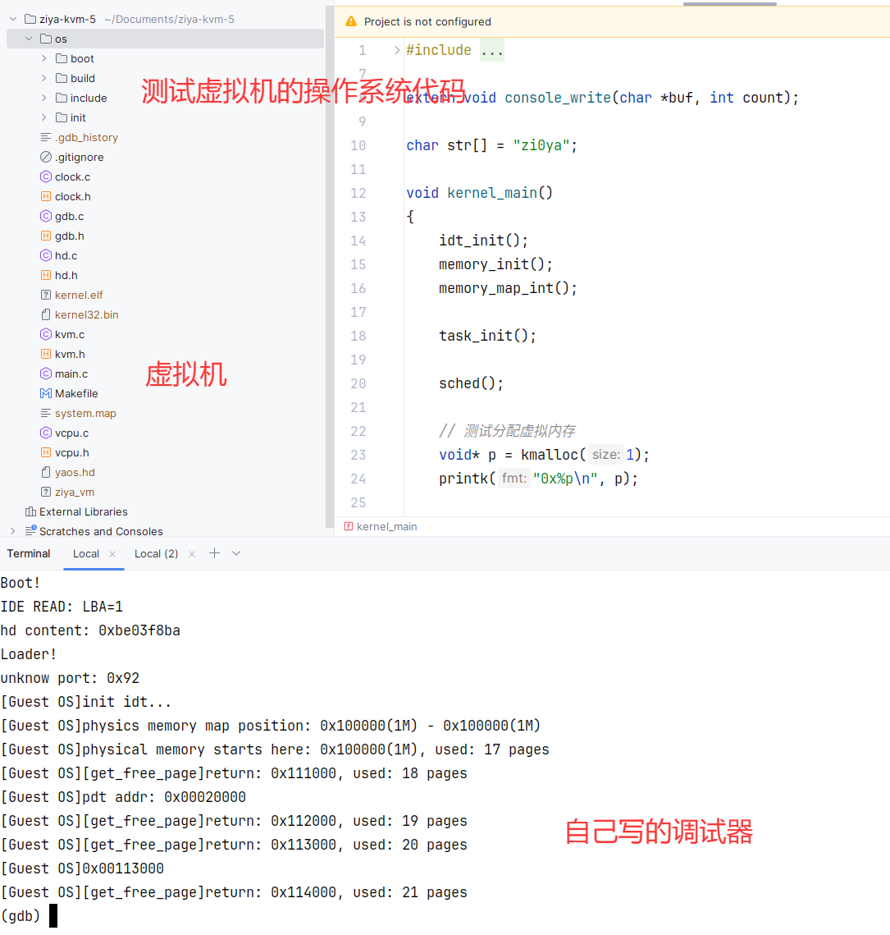
Task: Select main.c in the project tree
Action: tap(71, 374)
